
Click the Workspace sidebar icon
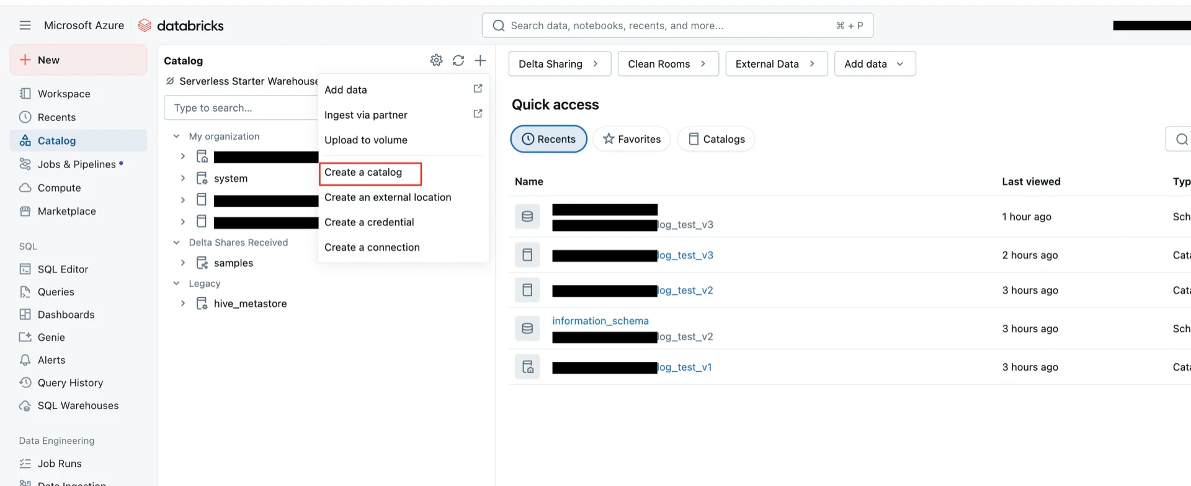pos(25,94)
